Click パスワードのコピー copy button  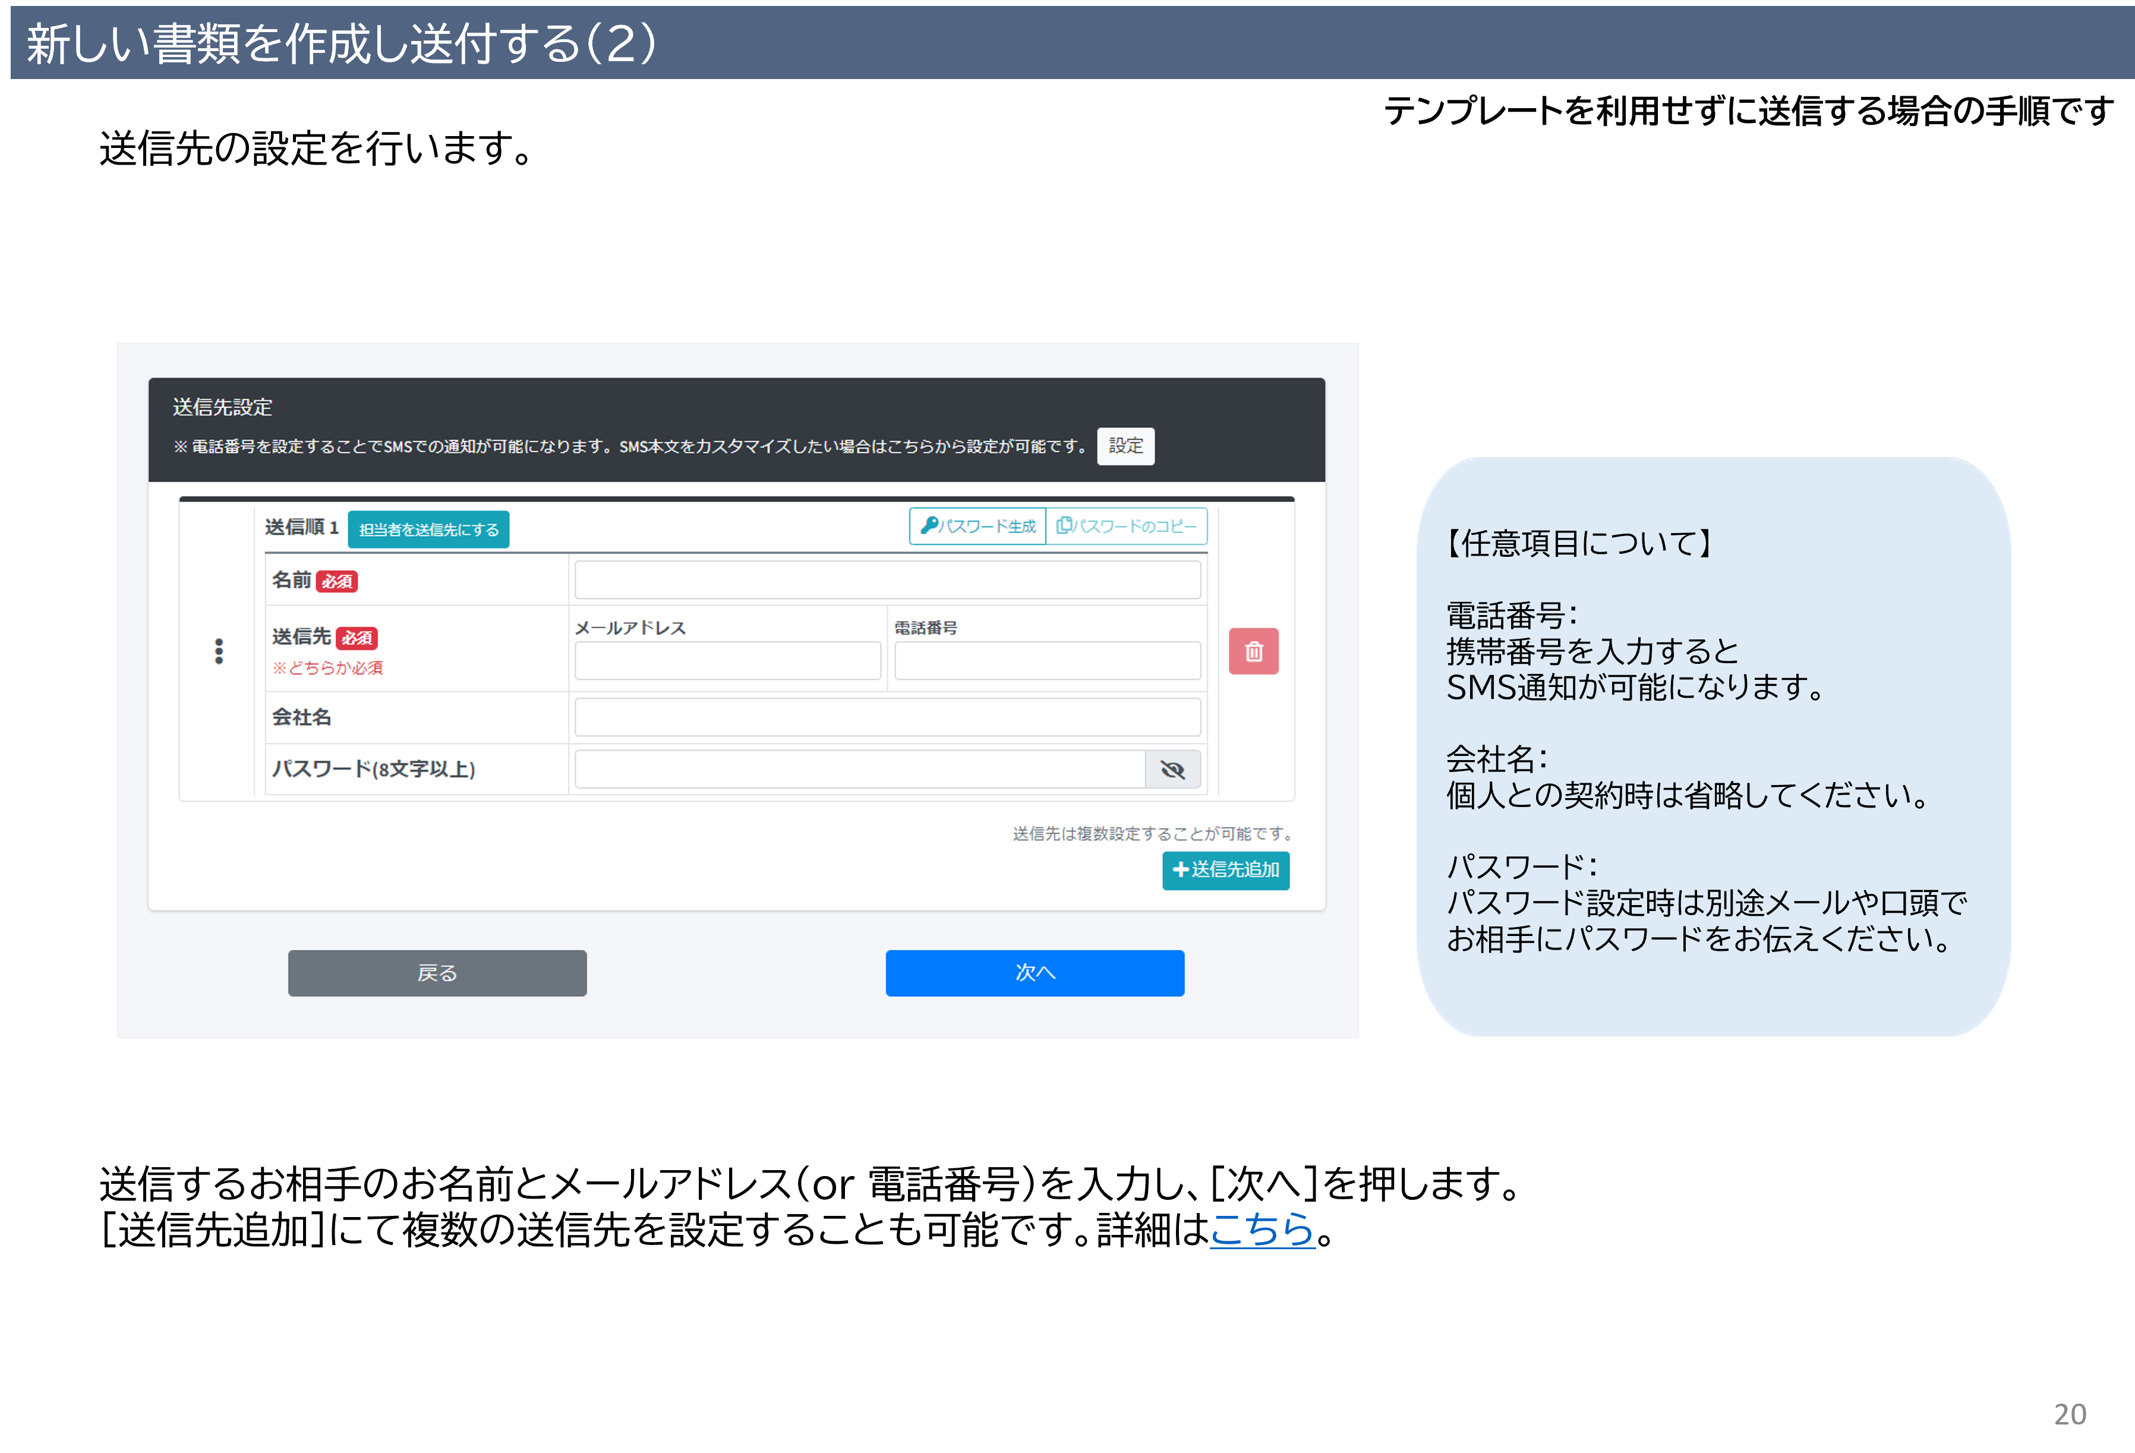pyautogui.click(x=1126, y=527)
